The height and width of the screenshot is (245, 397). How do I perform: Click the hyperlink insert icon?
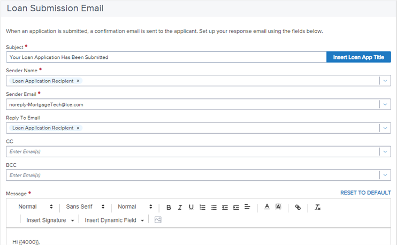point(298,207)
